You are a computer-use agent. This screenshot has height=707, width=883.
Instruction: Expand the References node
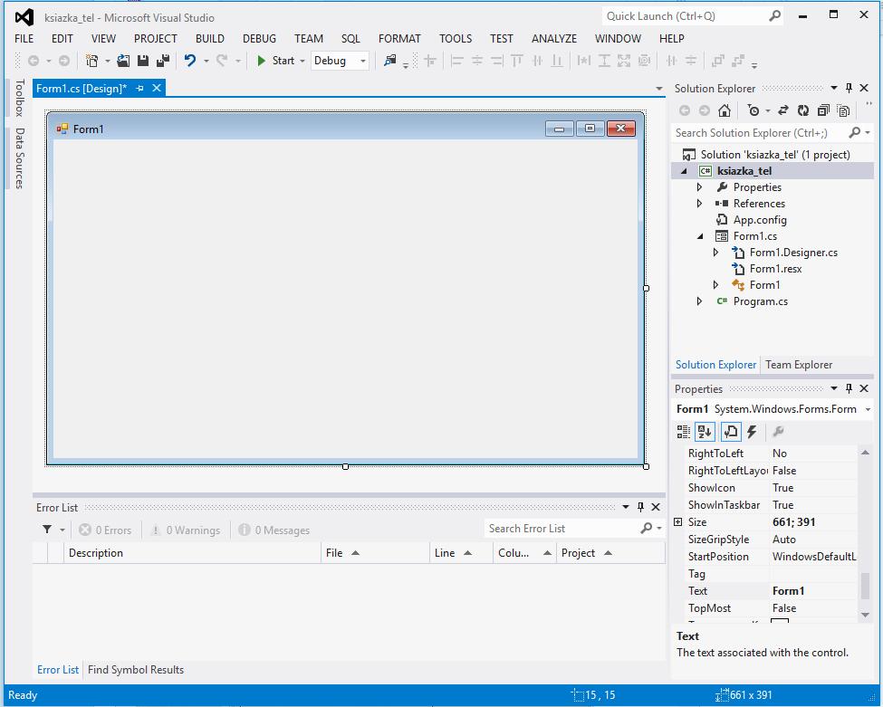699,204
